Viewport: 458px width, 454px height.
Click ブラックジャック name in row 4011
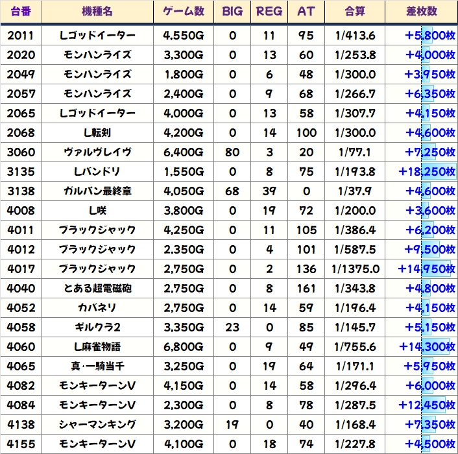tap(97, 230)
